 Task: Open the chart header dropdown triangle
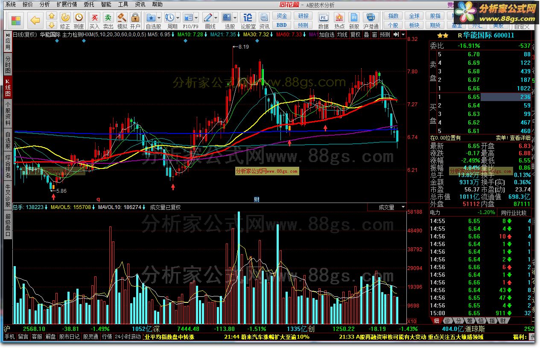click(403, 35)
